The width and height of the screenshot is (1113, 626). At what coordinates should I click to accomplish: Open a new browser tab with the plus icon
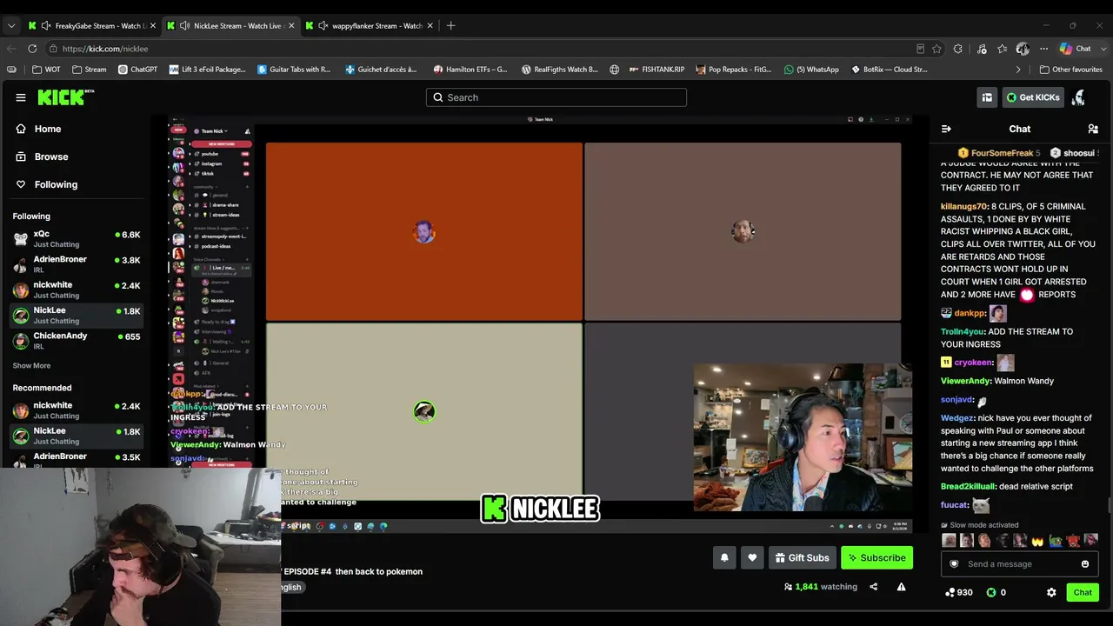tap(450, 25)
